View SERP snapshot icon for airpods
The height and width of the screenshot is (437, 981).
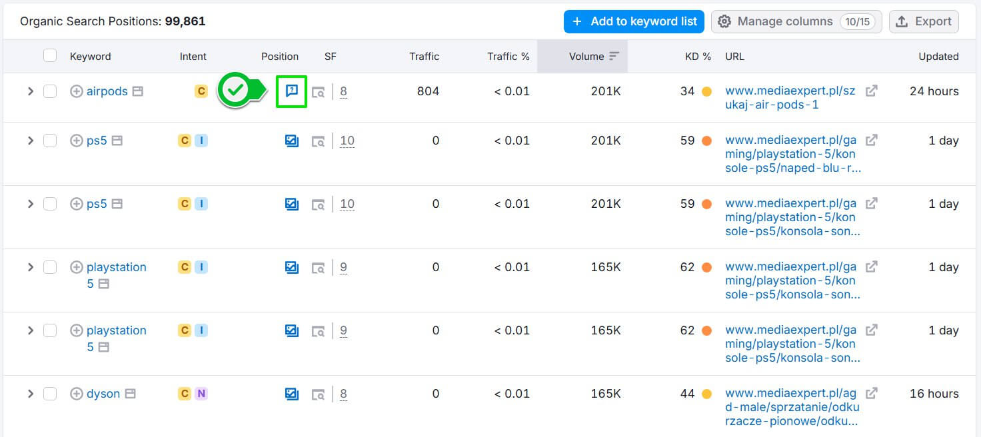319,92
